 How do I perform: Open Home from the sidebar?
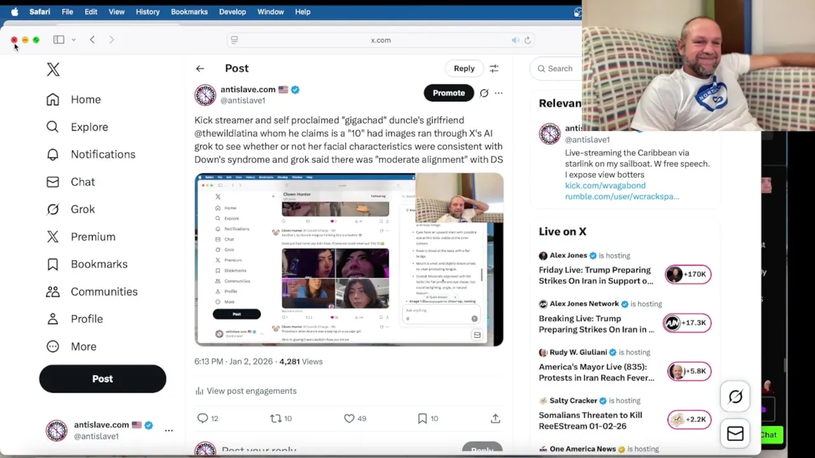[73, 99]
